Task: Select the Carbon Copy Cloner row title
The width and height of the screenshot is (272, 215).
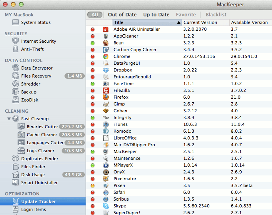Action: click(x=135, y=50)
